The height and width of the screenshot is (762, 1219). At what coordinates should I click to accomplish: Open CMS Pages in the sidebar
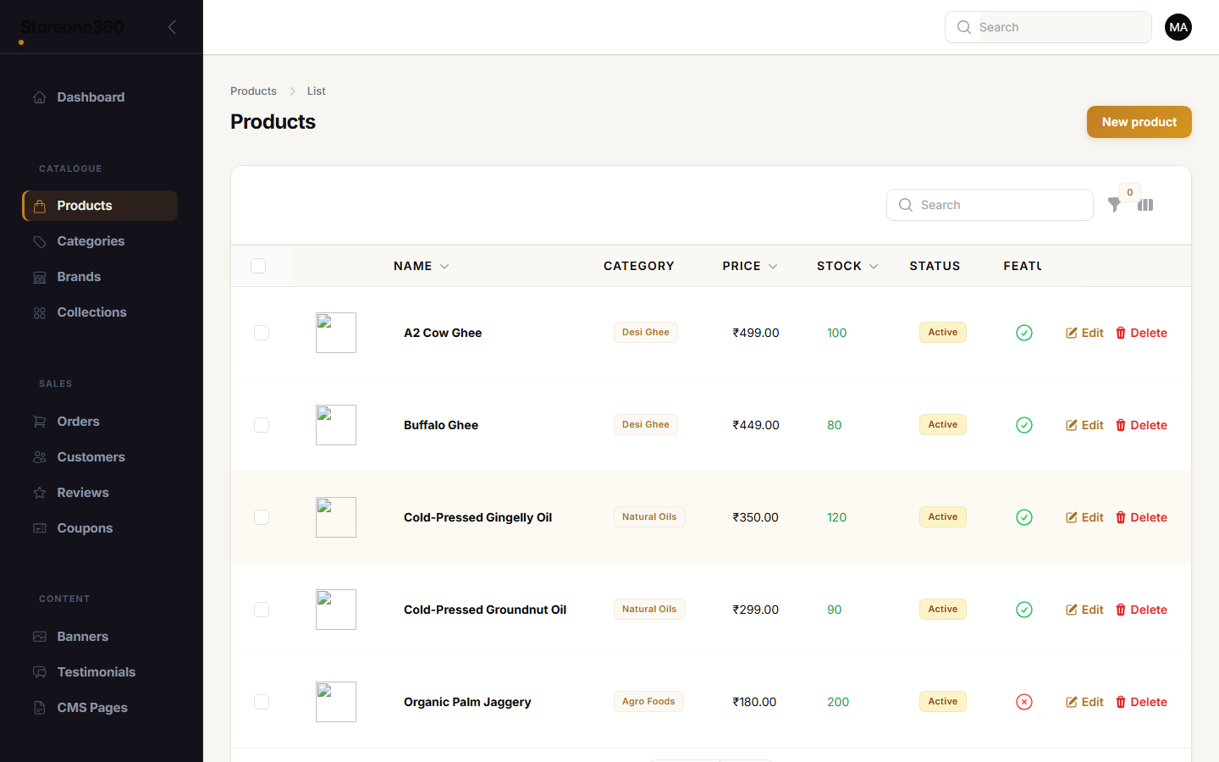pos(100,708)
